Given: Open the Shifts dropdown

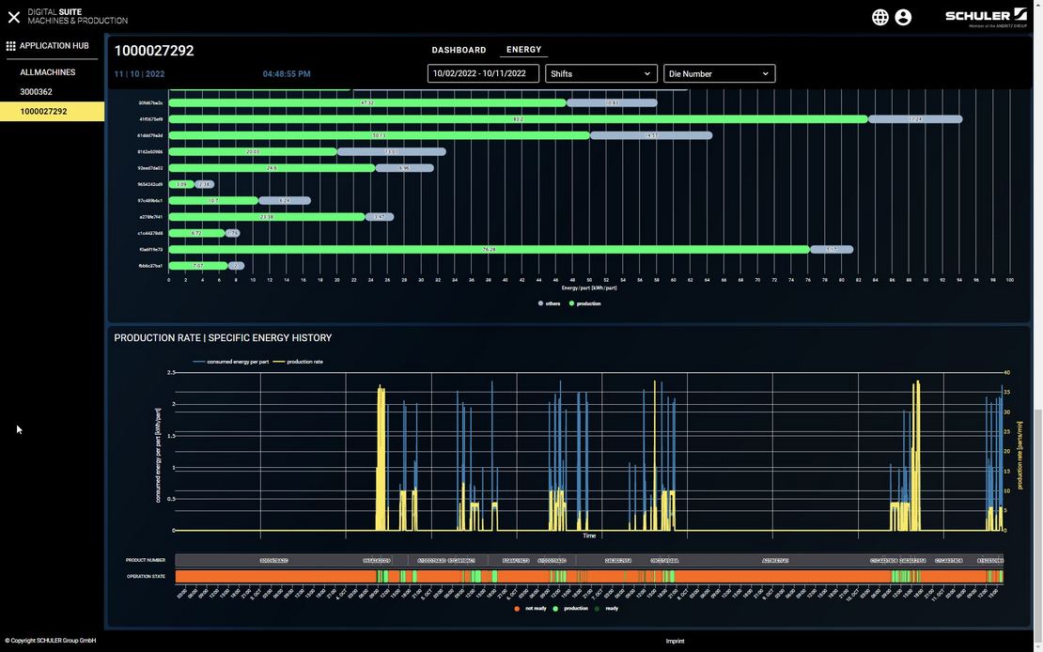Looking at the screenshot, I should tap(601, 73).
